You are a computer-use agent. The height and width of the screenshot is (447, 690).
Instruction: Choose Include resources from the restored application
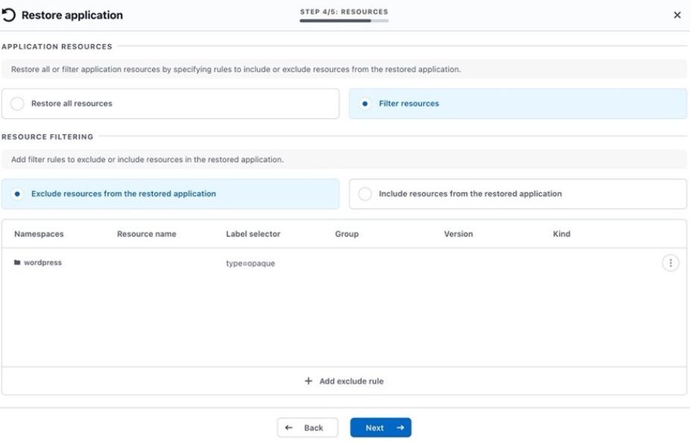pos(364,194)
